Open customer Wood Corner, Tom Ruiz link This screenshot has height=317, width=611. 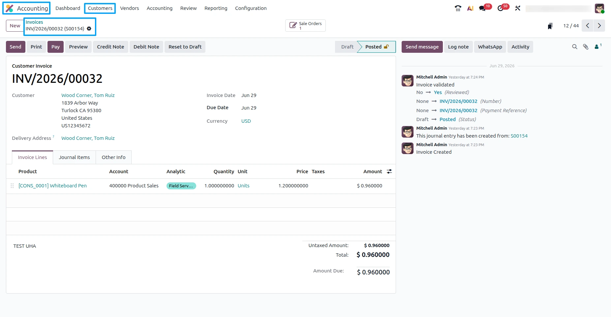(x=88, y=95)
